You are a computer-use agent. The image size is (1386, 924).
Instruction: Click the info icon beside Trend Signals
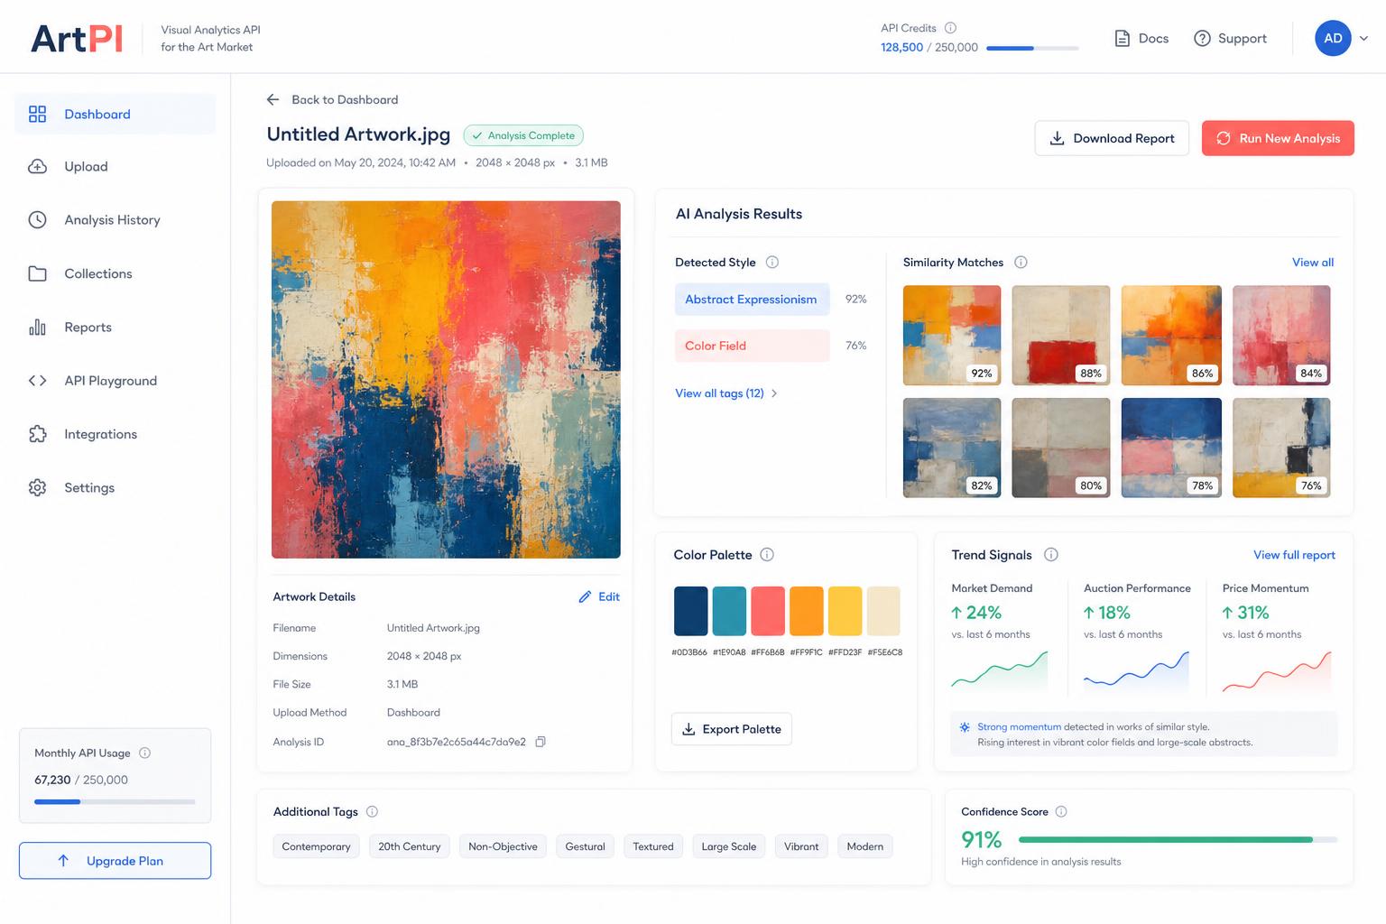pyautogui.click(x=1051, y=555)
